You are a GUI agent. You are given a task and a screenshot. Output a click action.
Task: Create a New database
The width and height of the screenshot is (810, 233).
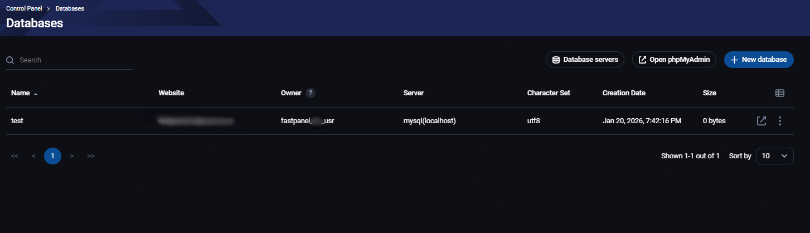(x=758, y=60)
